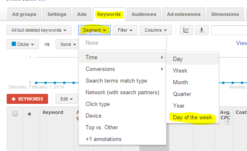Expand the Columns dropdown
The width and height of the screenshot is (247, 151).
click(x=155, y=30)
